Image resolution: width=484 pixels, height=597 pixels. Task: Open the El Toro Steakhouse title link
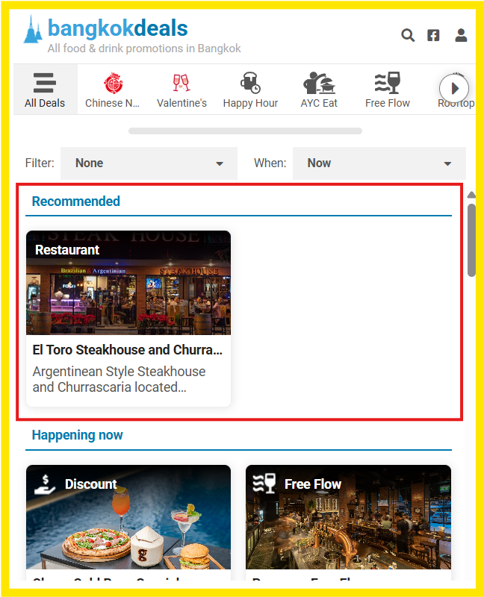point(128,349)
